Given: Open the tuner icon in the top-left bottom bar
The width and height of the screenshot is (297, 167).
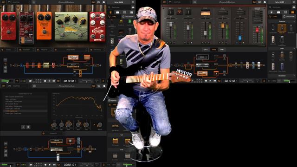Looking at the screenshot, I should pos(17,81).
